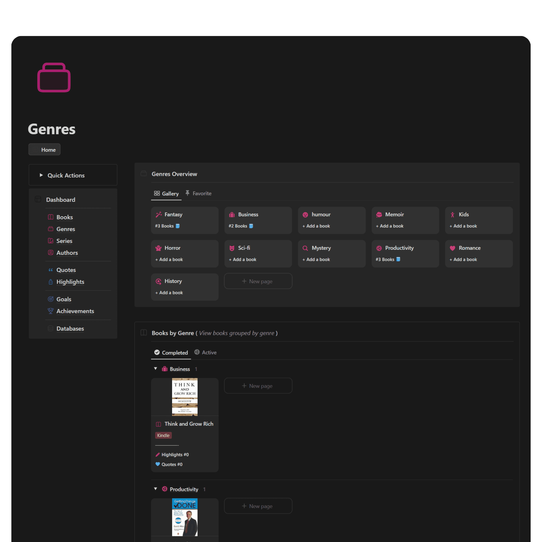Open the Authors link in sidebar
This screenshot has height=542, width=542.
point(67,253)
